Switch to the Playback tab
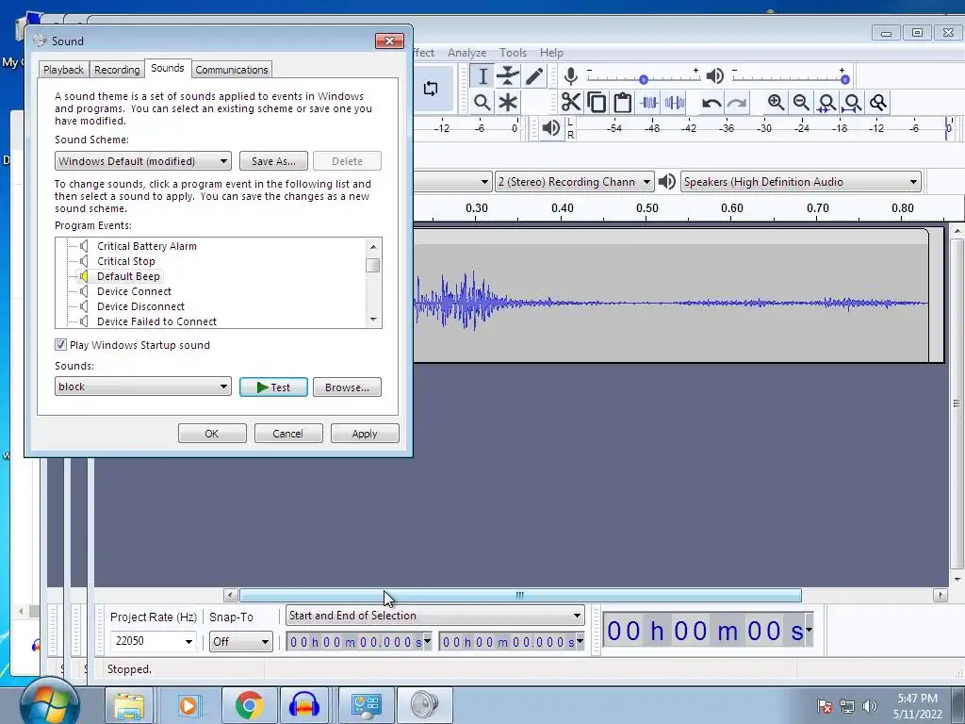 click(x=63, y=70)
